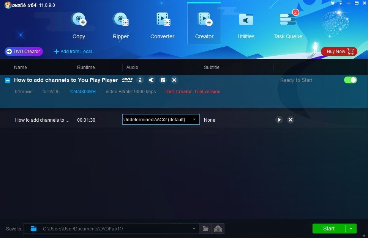The width and height of the screenshot is (368, 238).
Task: Open the Converter module
Action: pyautogui.click(x=163, y=26)
